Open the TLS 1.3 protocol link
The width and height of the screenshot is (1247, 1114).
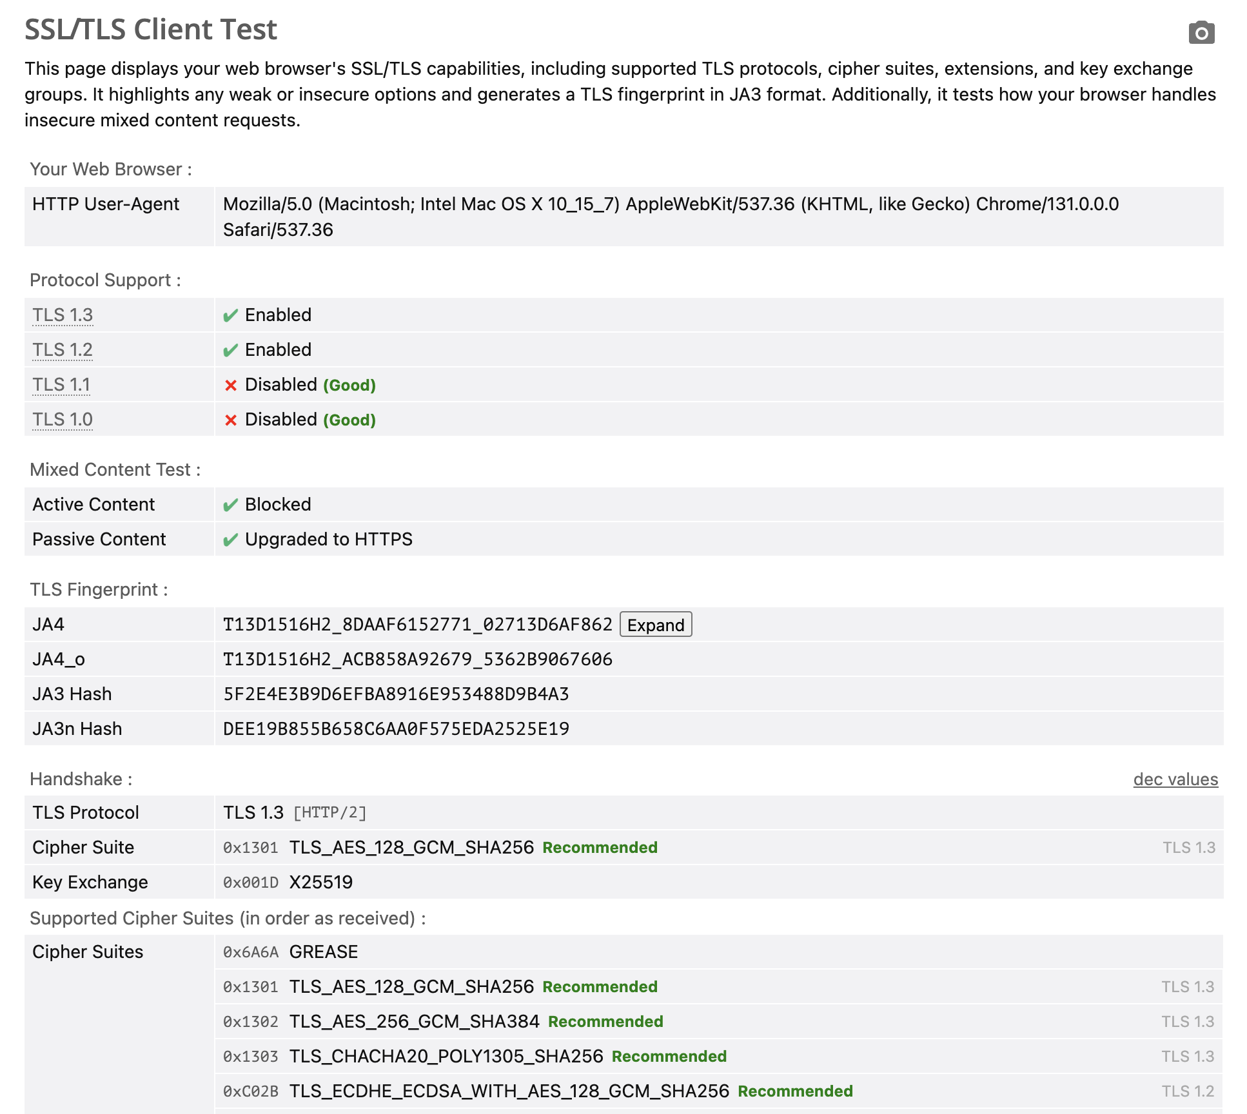click(x=63, y=315)
